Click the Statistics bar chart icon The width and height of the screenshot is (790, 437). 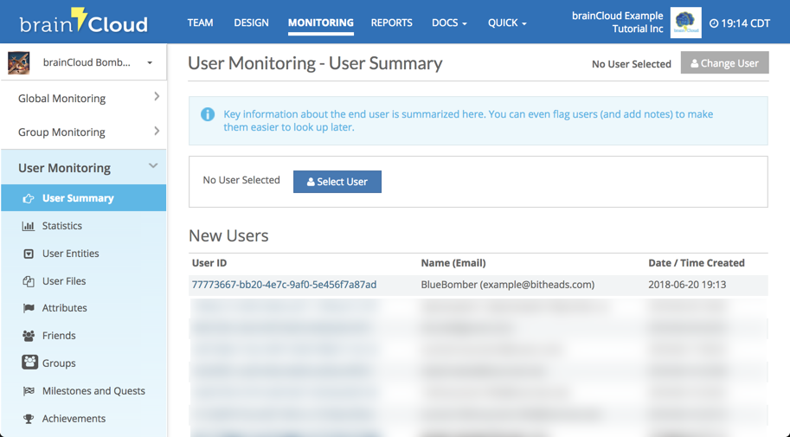click(29, 226)
